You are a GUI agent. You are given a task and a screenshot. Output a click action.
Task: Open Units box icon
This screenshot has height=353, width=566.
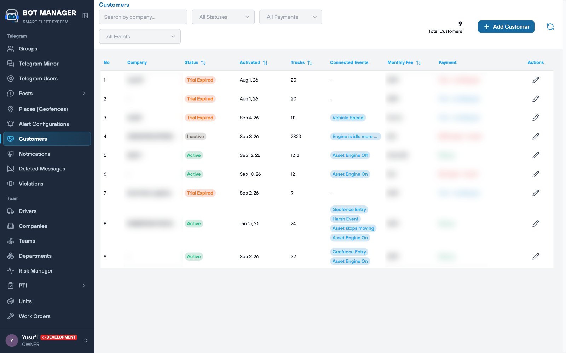[11, 301]
